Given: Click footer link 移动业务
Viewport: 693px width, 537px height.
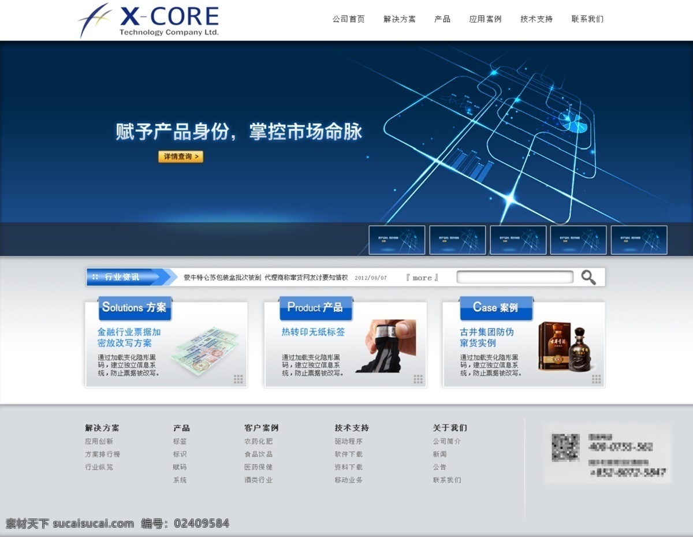Looking at the screenshot, I should point(348,480).
